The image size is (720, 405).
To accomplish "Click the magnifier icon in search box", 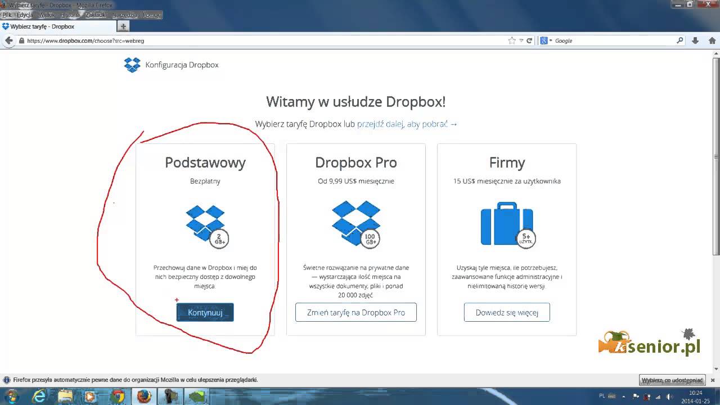I will click(679, 40).
